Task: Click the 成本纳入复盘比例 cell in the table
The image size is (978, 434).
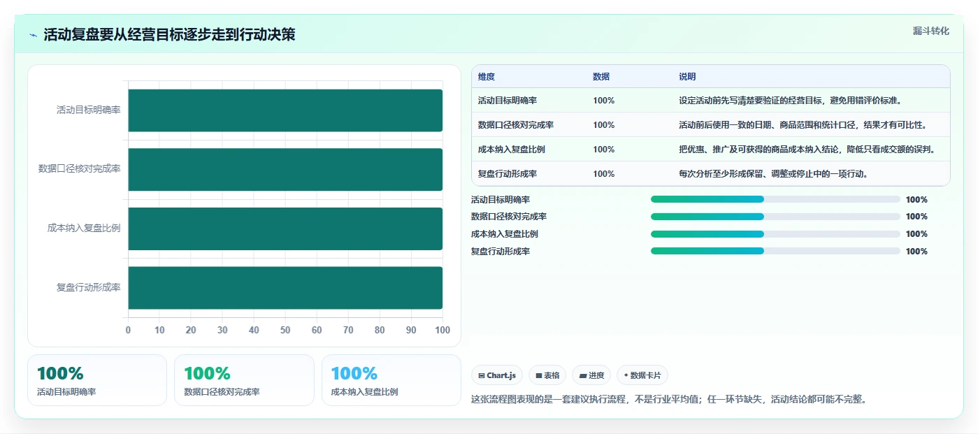Action: [512, 150]
